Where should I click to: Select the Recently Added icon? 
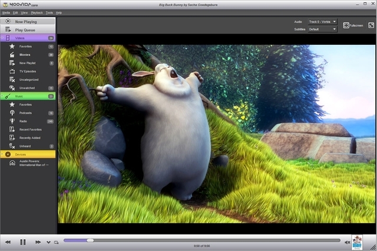pos(12,138)
